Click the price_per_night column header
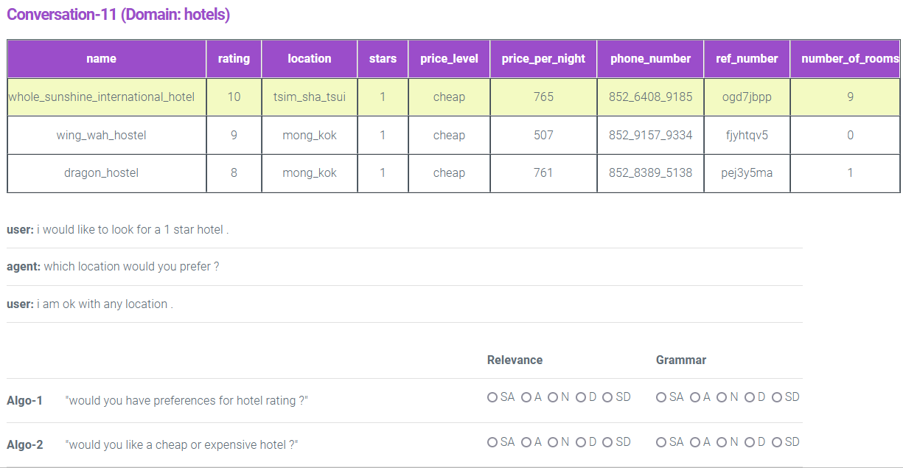The image size is (903, 468). [543, 59]
